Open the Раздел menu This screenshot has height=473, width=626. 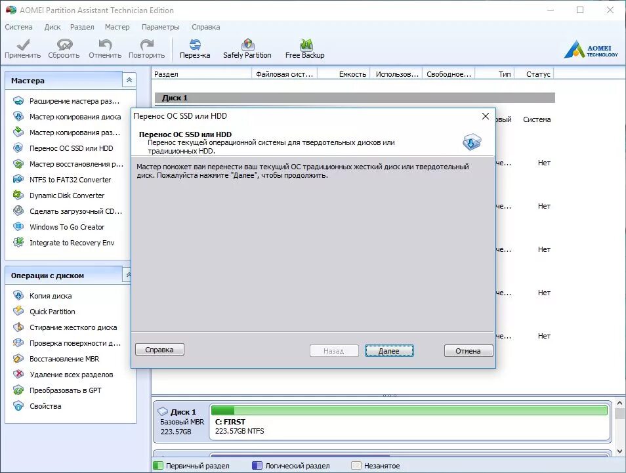[x=82, y=27]
